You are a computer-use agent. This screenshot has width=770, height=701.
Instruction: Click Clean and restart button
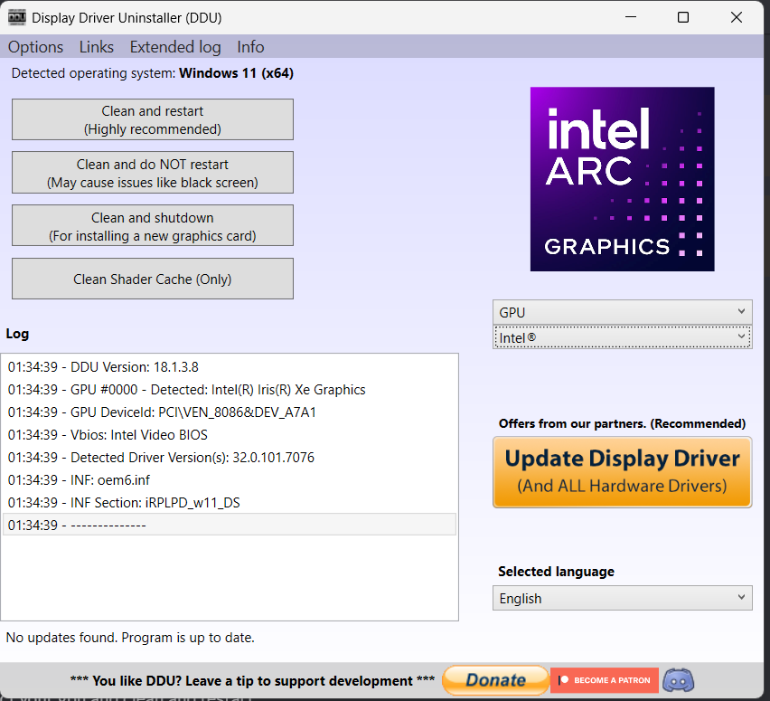pyautogui.click(x=153, y=119)
